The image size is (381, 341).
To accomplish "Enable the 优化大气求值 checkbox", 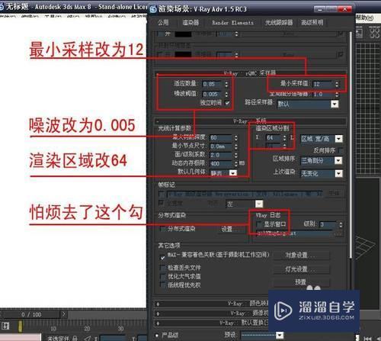I will [x=162, y=276].
